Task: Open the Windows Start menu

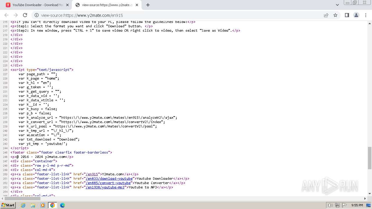Action: (x=8, y=205)
